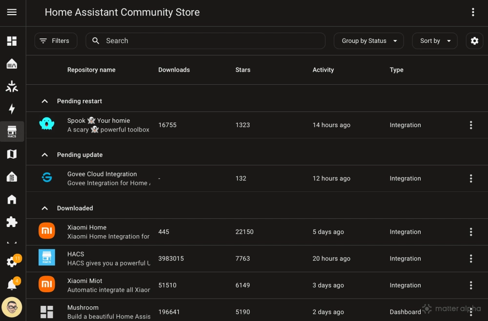Sort by Type column header
Viewport: 488px width, 321px height.
point(396,70)
